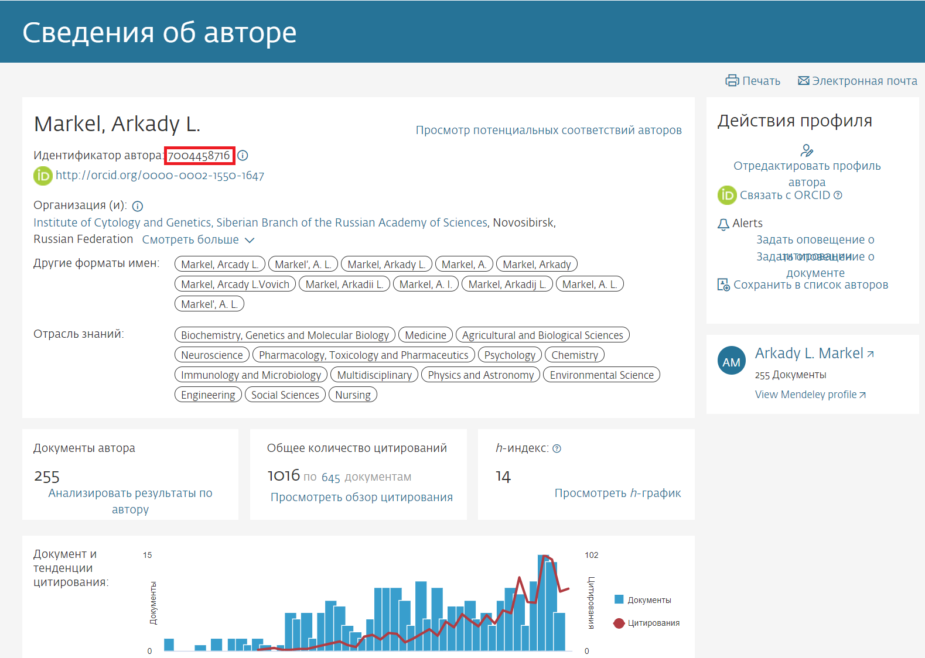This screenshot has width=925, height=658.
Task: Click the help icon next to h-индекс
Action: click(557, 449)
